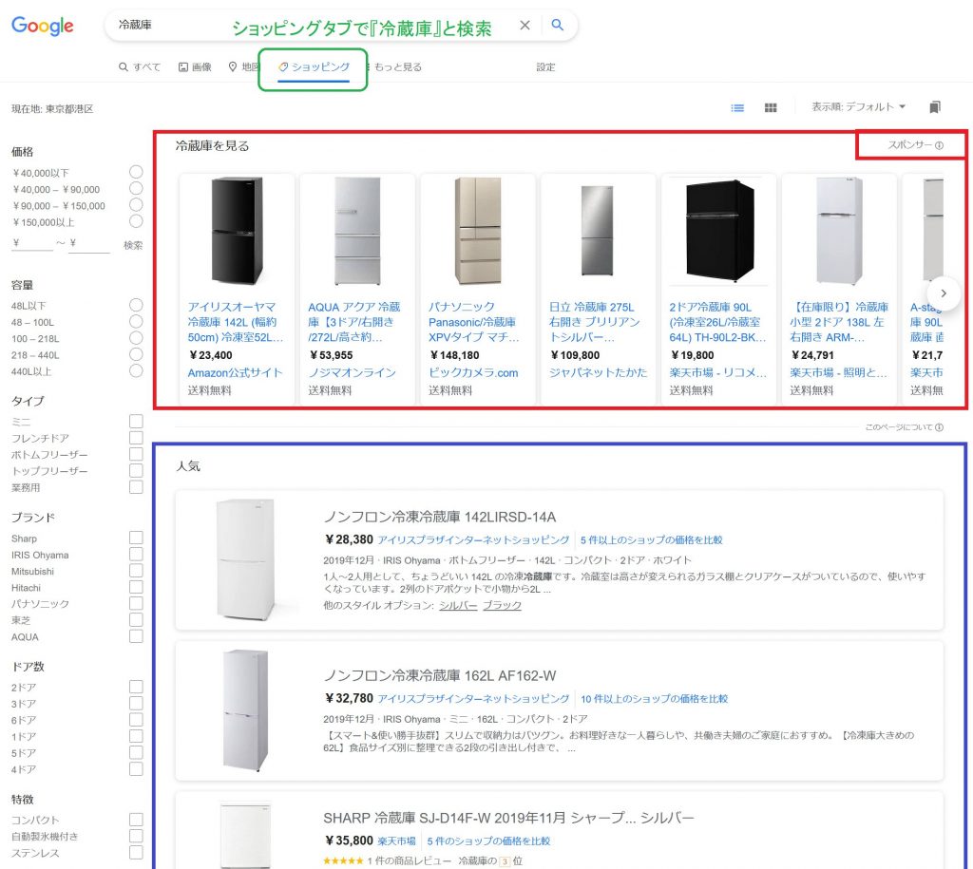973x869 pixels.
Task: Check the コンパクト feature filter
Action: point(136,820)
